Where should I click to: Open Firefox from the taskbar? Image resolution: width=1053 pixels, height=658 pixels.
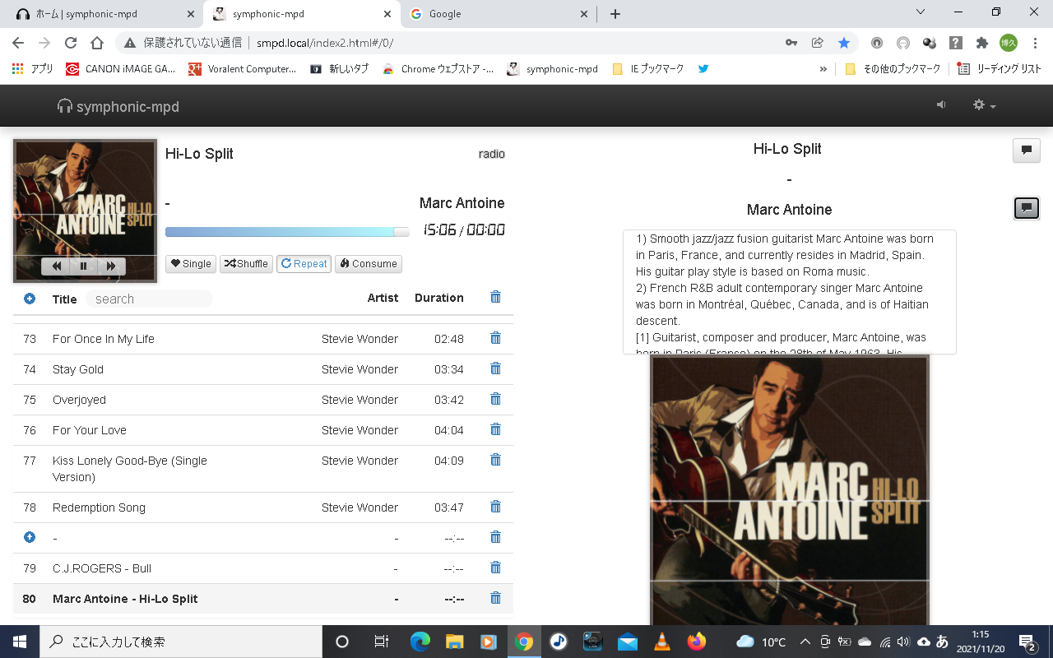coord(696,642)
